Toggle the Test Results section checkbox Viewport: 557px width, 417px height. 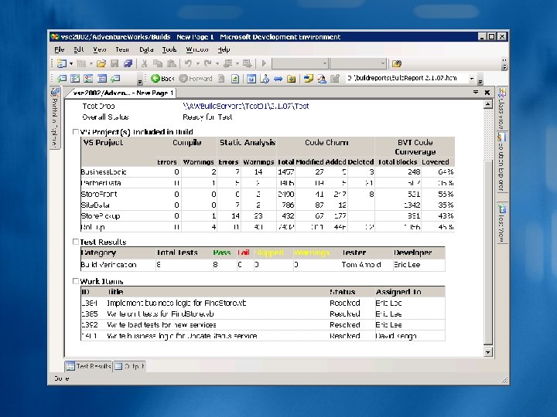pyautogui.click(x=75, y=242)
